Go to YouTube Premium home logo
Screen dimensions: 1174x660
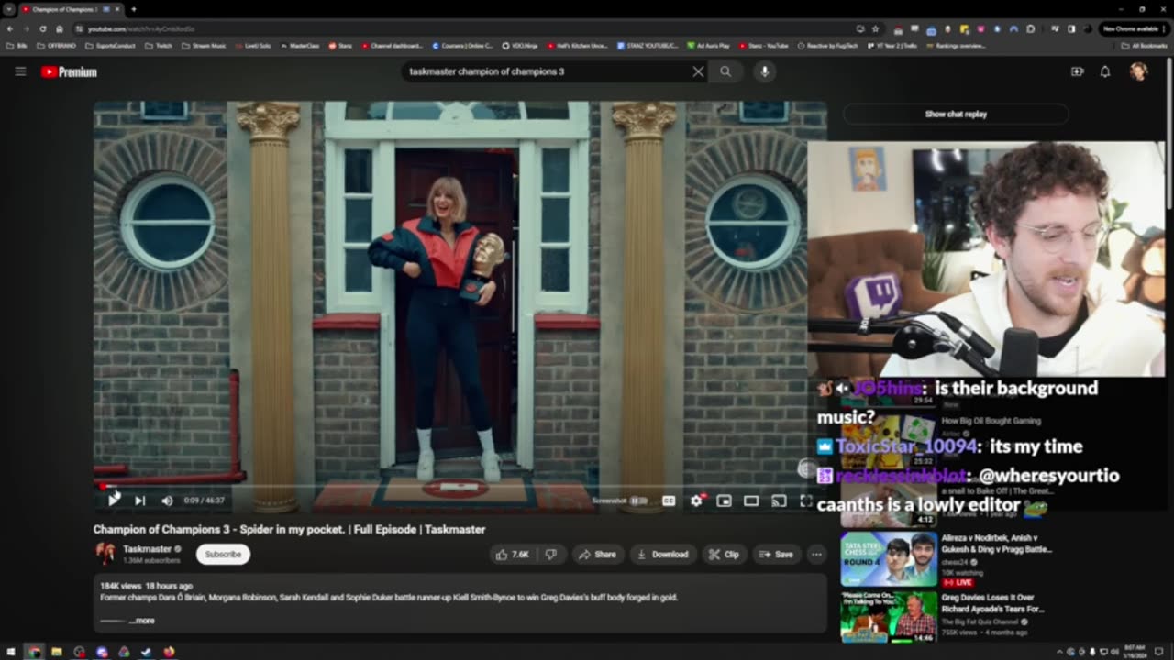pos(69,71)
